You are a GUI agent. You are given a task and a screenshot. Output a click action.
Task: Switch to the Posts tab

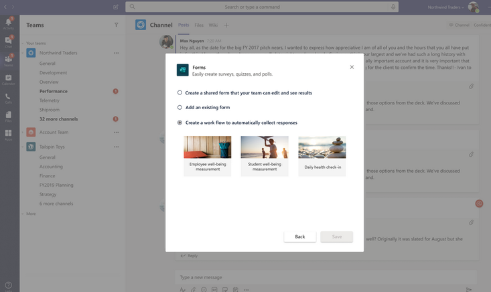point(184,25)
